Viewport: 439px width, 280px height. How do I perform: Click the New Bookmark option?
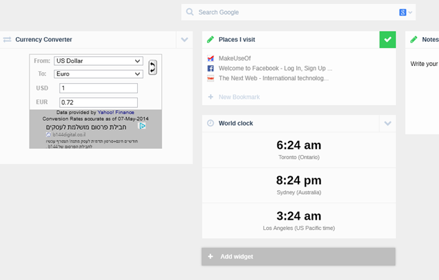tap(239, 97)
